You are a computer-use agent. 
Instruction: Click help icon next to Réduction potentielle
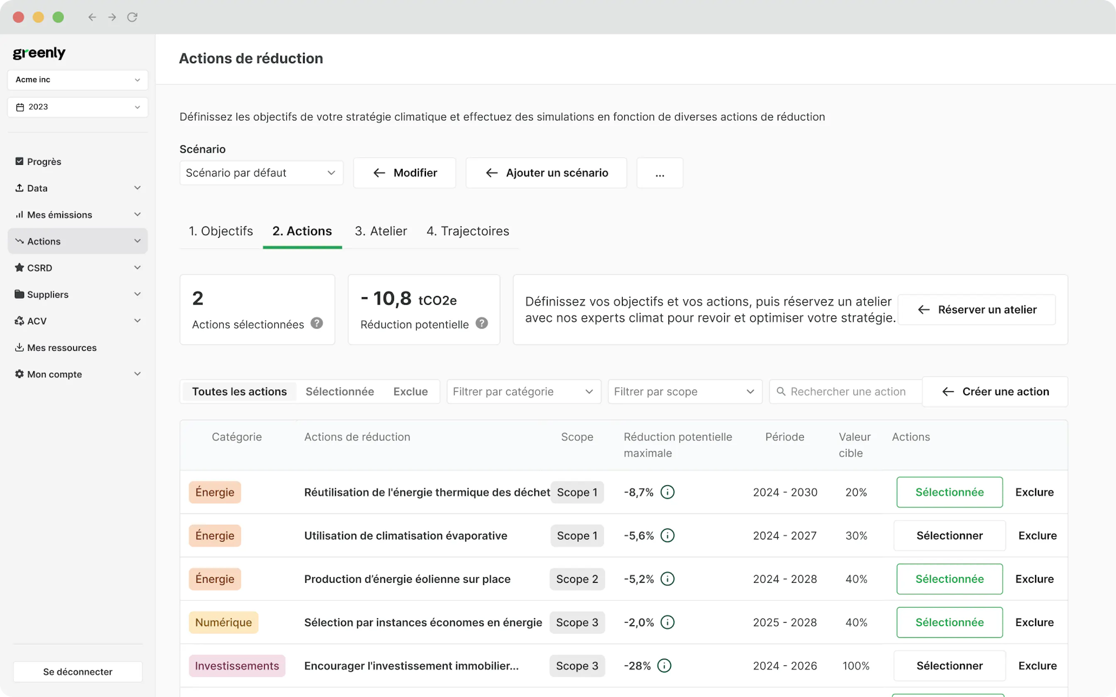pyautogui.click(x=482, y=323)
